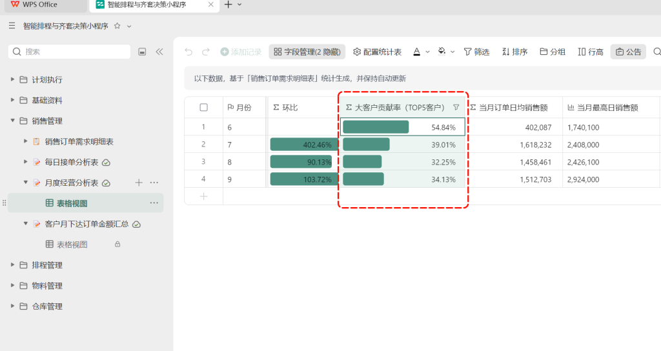Expand the 排程管理 folder

click(x=13, y=265)
